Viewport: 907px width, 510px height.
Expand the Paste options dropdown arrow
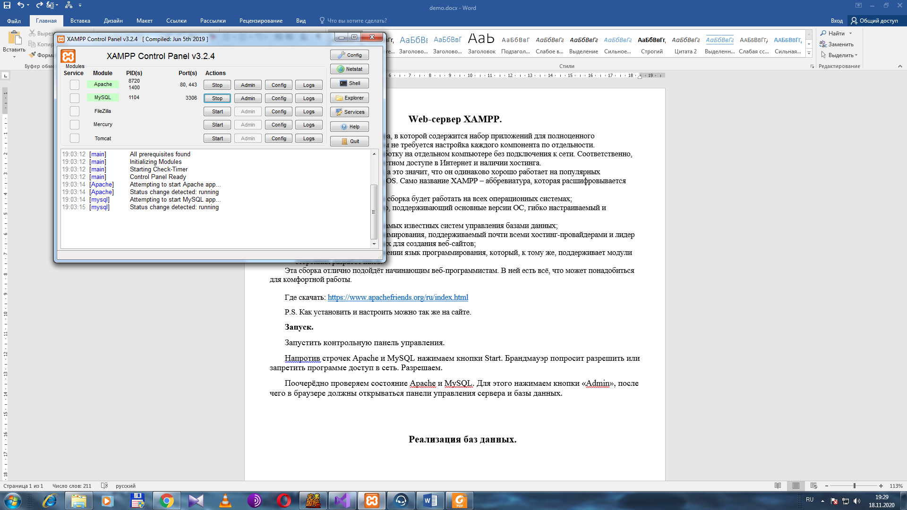click(x=14, y=57)
